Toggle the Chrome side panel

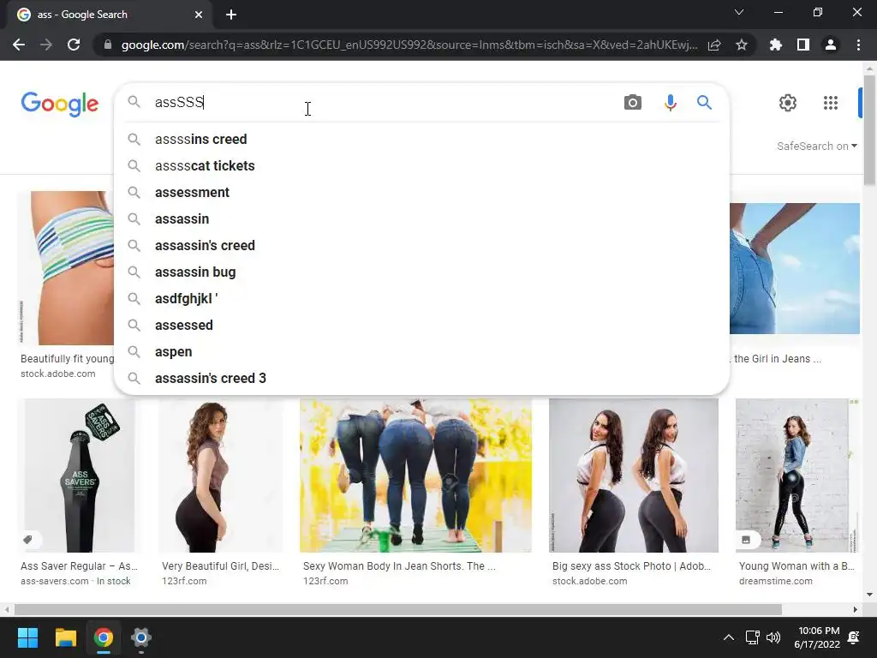pos(803,45)
